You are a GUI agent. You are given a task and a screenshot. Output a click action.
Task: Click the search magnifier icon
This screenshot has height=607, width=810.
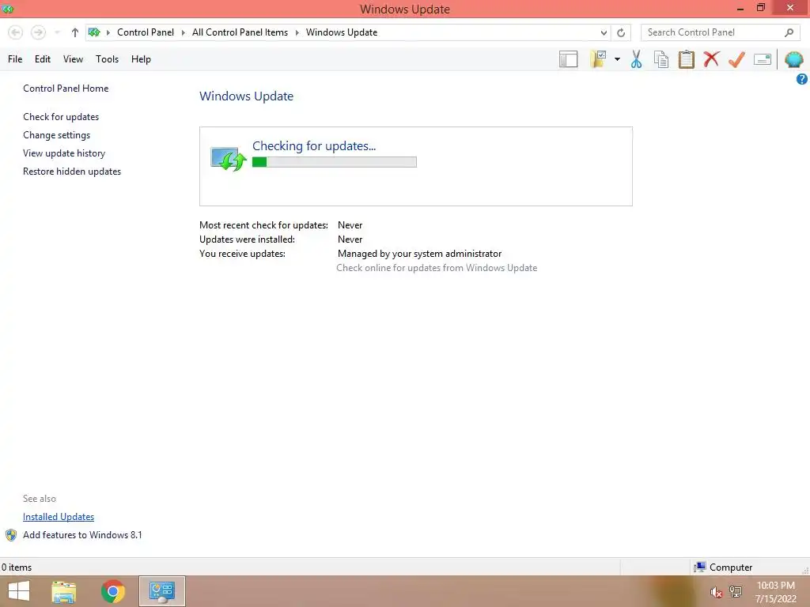tap(789, 32)
